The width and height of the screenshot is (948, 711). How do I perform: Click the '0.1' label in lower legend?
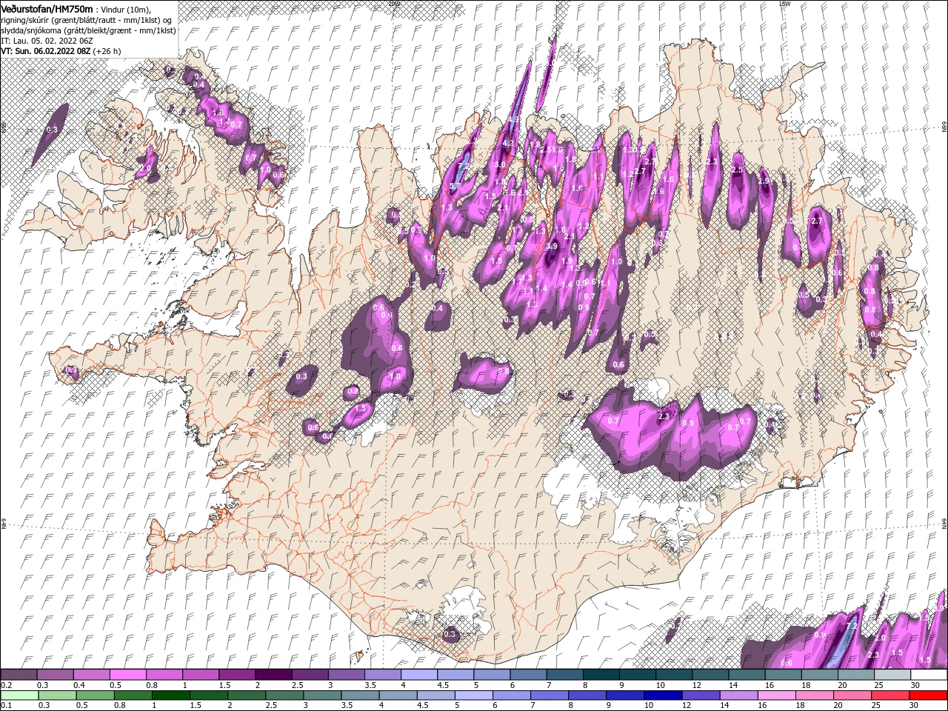[x=6, y=706]
